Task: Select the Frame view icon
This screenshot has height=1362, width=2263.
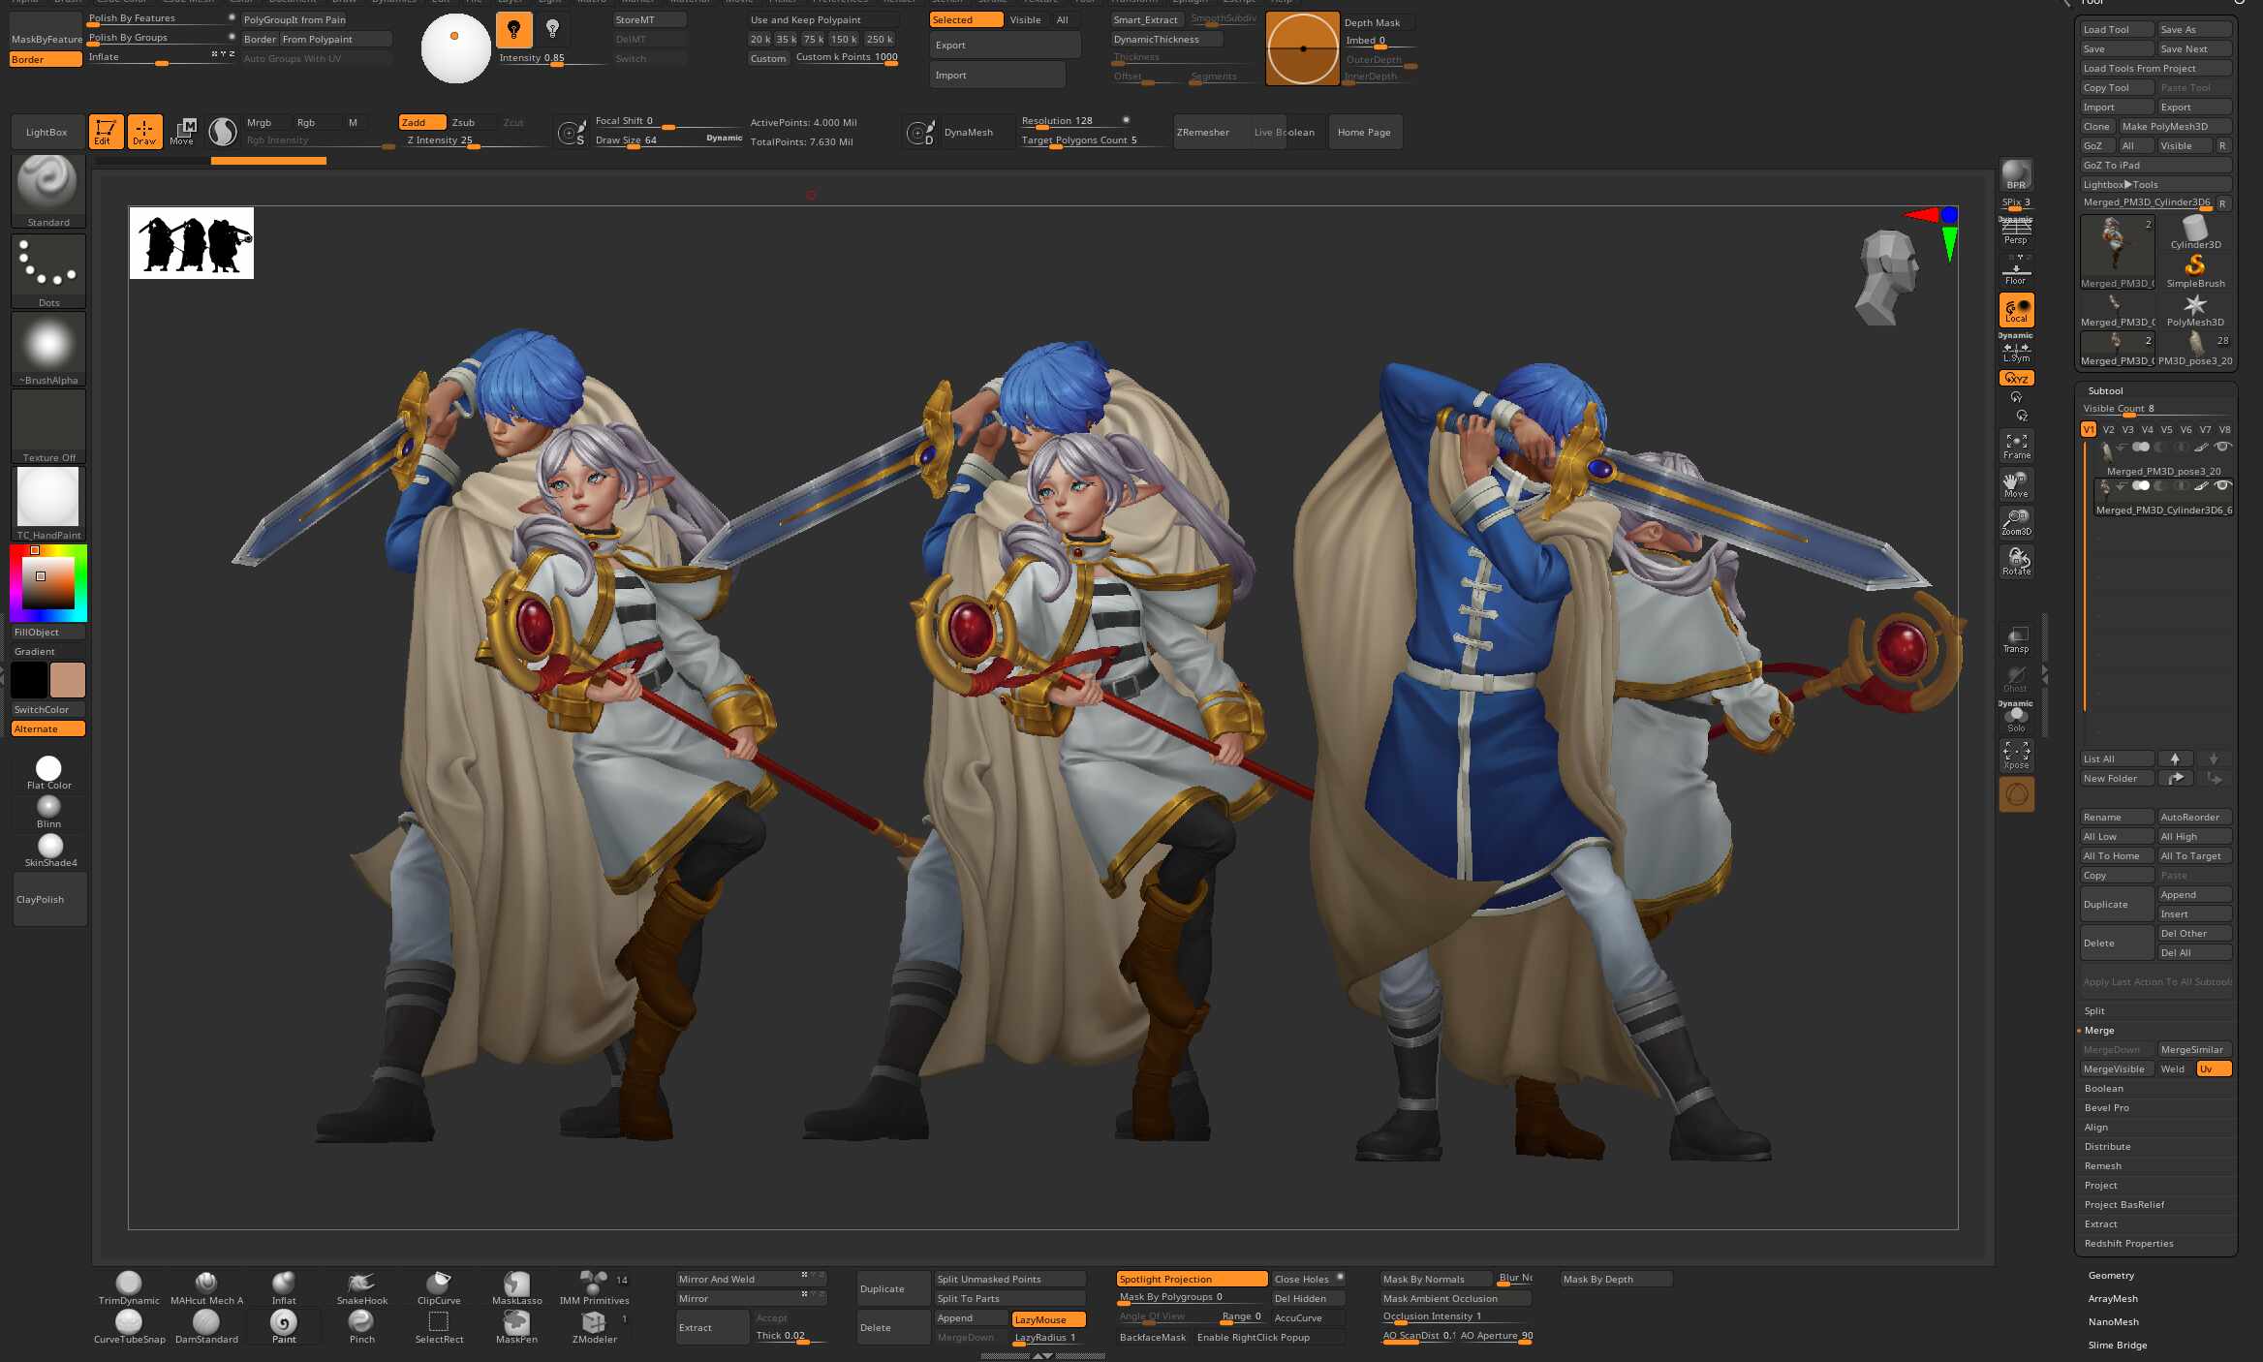Action: coord(2016,446)
